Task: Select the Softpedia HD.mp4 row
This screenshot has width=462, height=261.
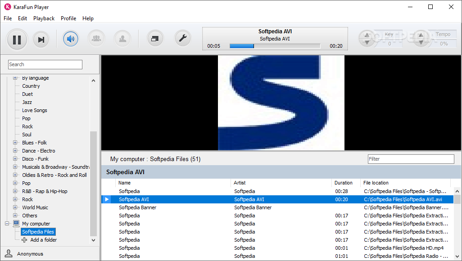Action: click(x=277, y=248)
